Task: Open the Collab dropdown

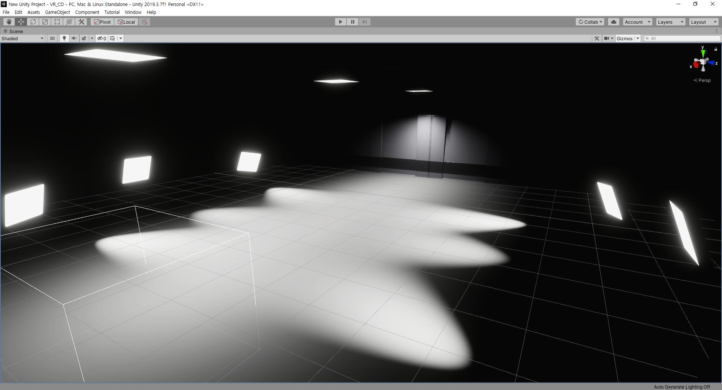Action: (590, 22)
